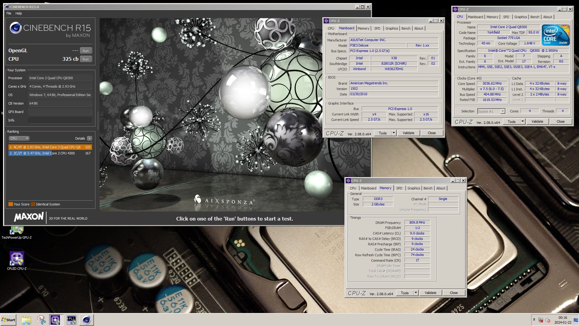Click the Cinebench R15 logo
The image size is (579, 326).
coord(50,30)
